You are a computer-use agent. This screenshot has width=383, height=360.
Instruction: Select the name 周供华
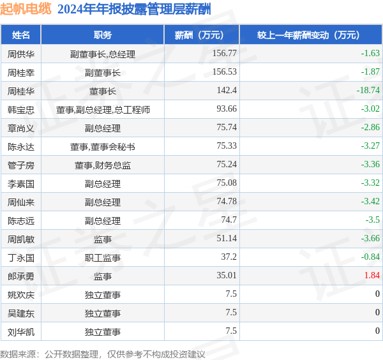(x=21, y=54)
